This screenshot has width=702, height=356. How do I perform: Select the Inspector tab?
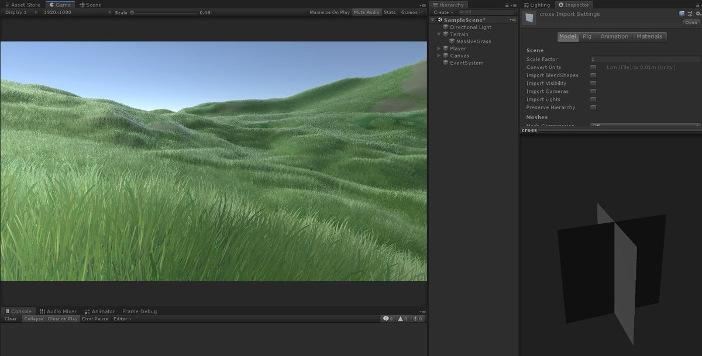click(573, 5)
